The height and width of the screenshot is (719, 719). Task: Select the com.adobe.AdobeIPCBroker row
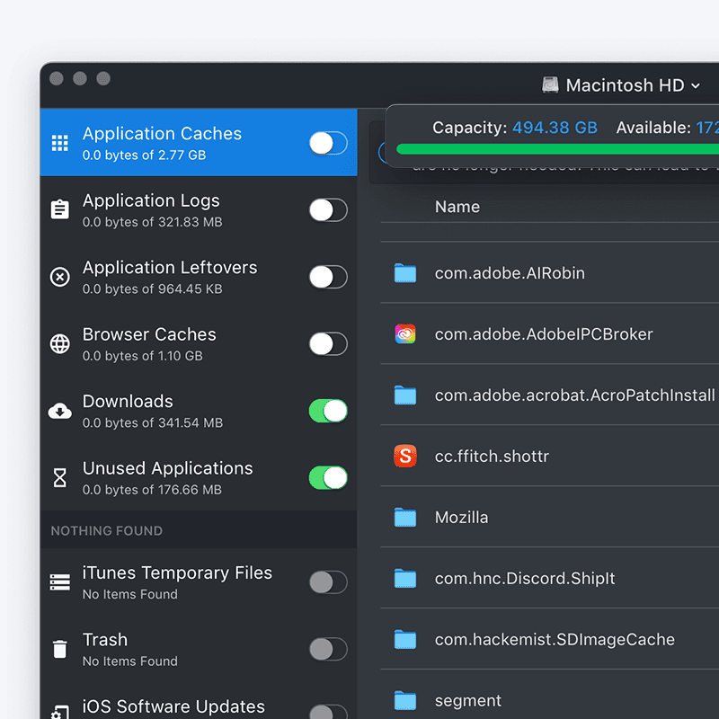pyautogui.click(x=550, y=333)
